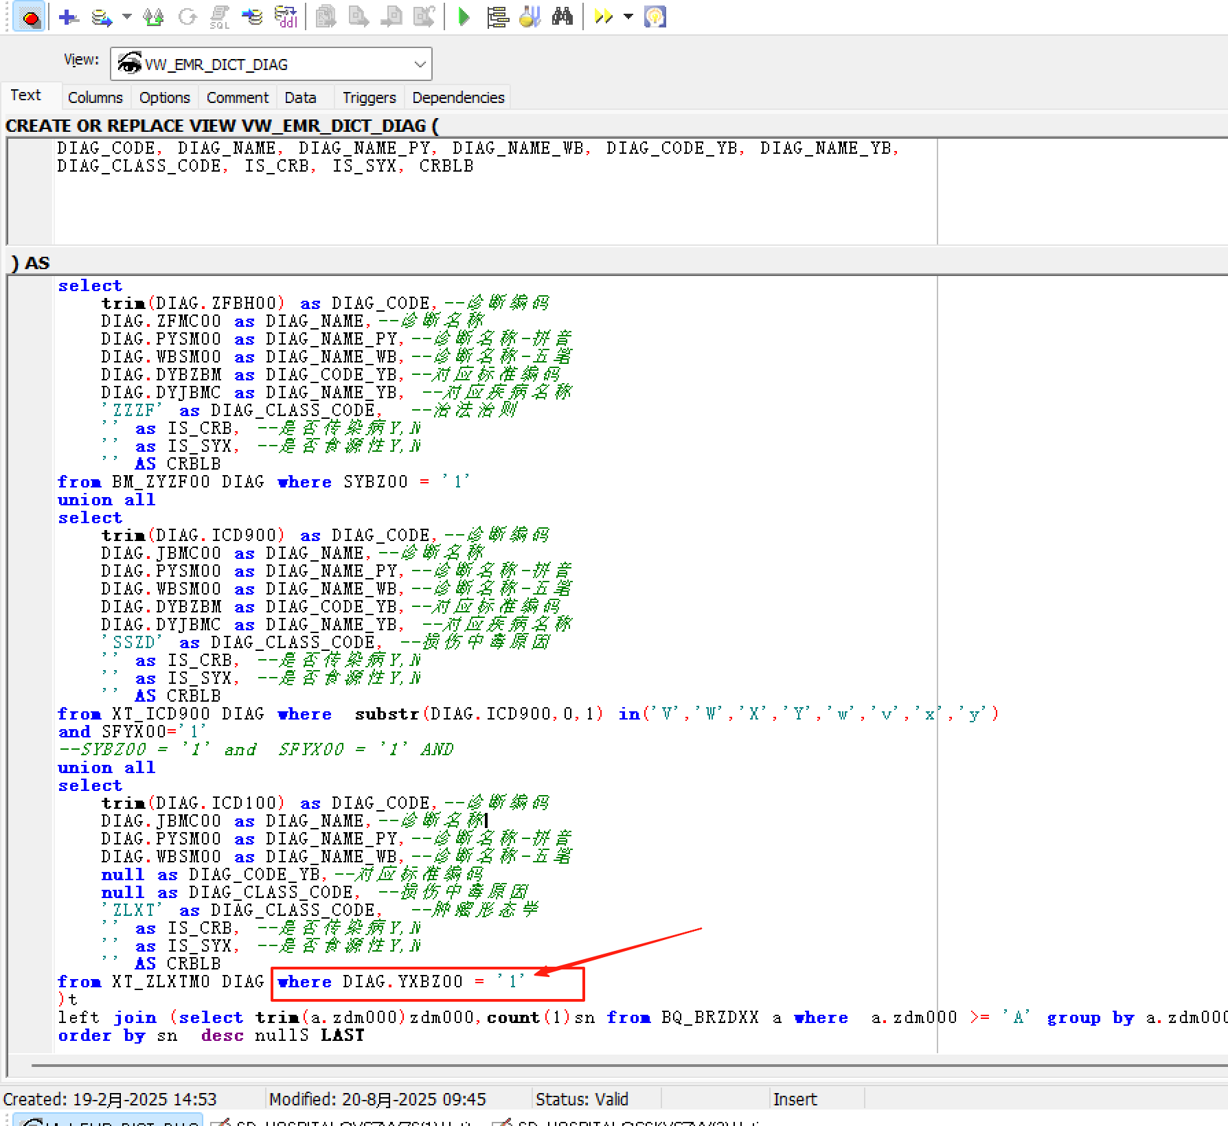Click the blue plus create icon
Screen dimensions: 1228x1126
point(68,17)
